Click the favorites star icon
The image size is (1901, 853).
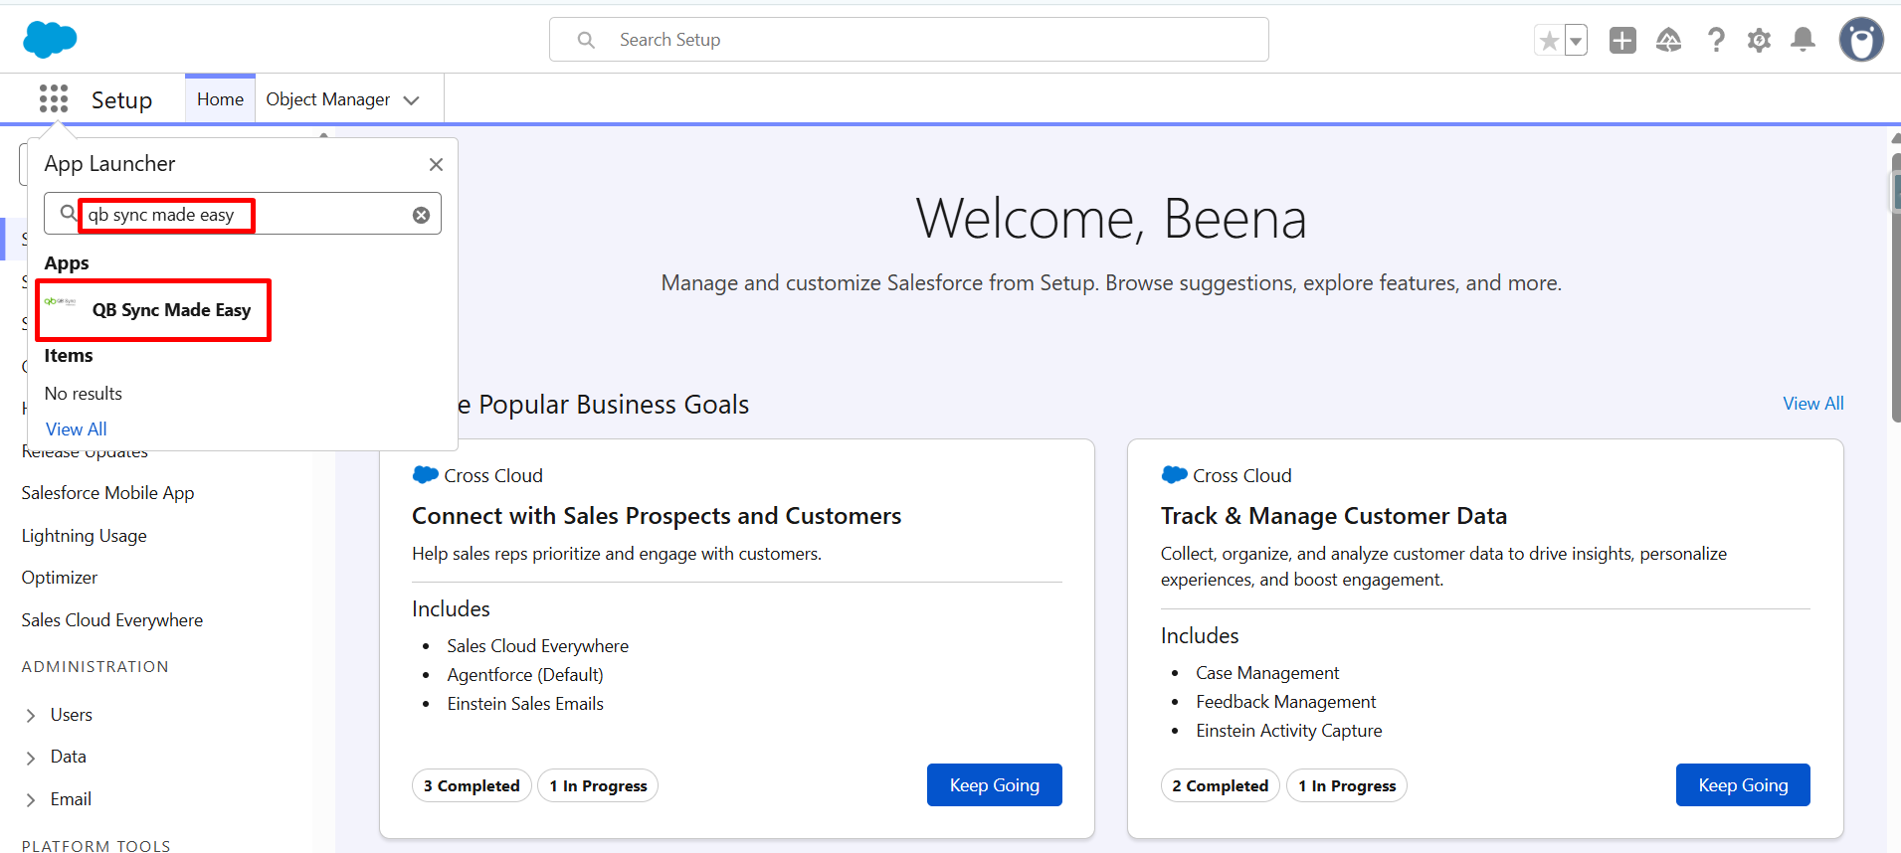point(1548,41)
